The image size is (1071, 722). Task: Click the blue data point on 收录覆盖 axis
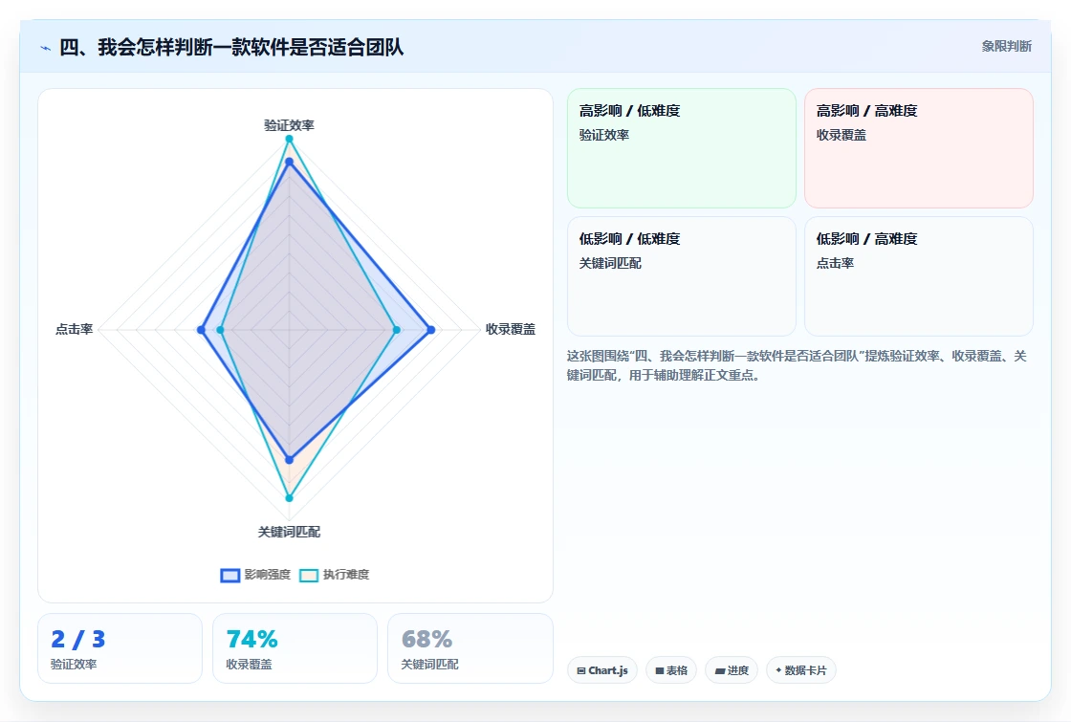click(431, 330)
